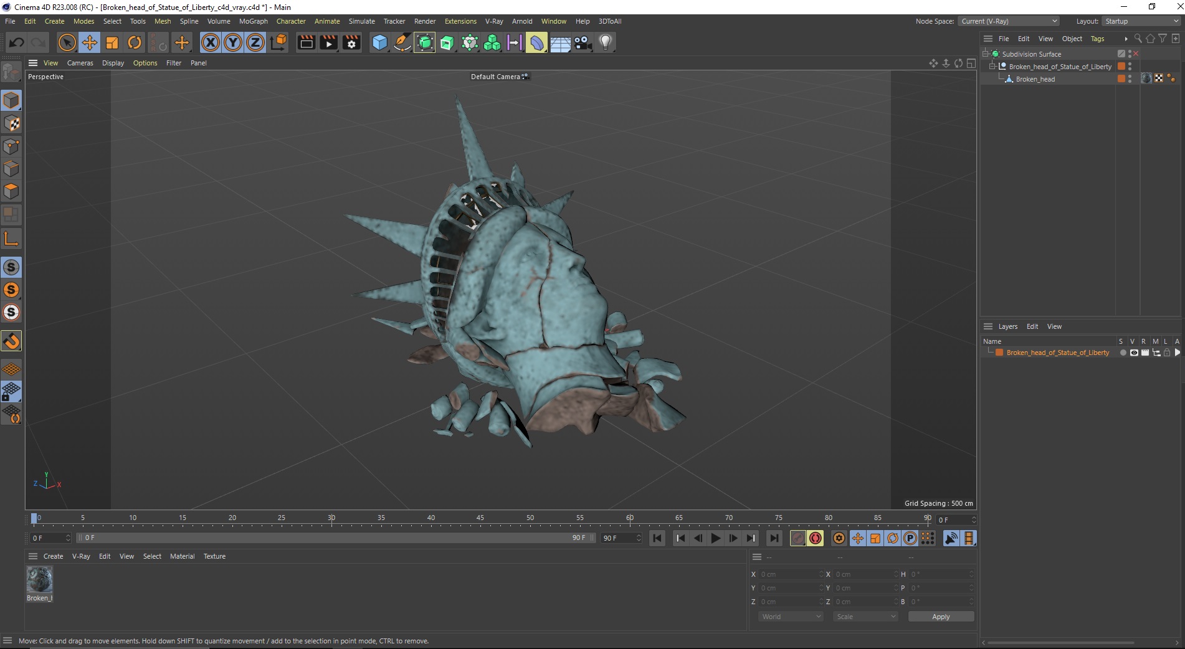Toggle Z axis lock

(x=255, y=42)
